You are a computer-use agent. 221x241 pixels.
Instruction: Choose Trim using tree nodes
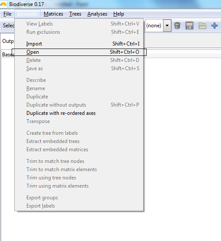tap(79, 178)
